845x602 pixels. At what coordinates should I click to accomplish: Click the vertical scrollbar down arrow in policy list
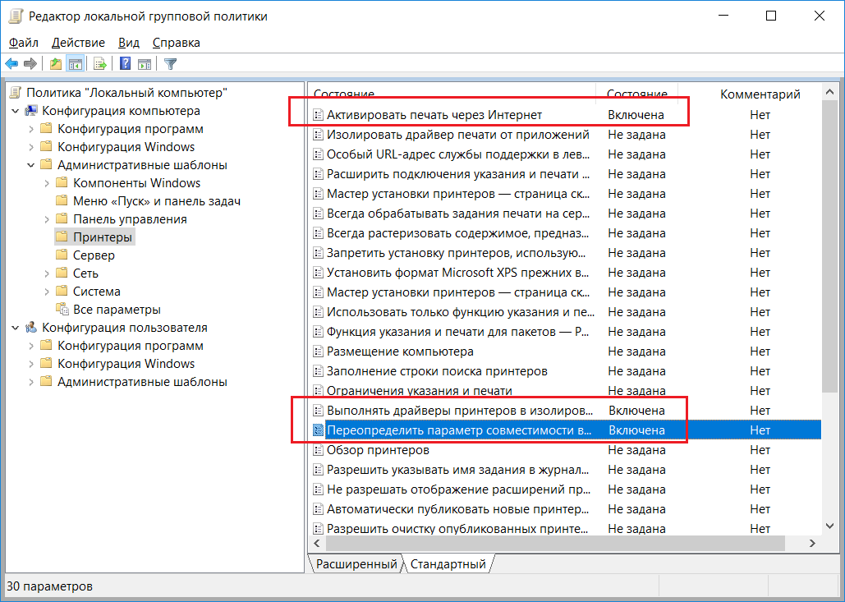point(830,526)
